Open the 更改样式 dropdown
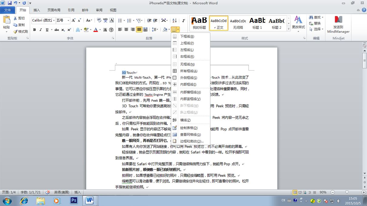Image resolution: width=367 pixels, height=206 pixels. [x=298, y=24]
